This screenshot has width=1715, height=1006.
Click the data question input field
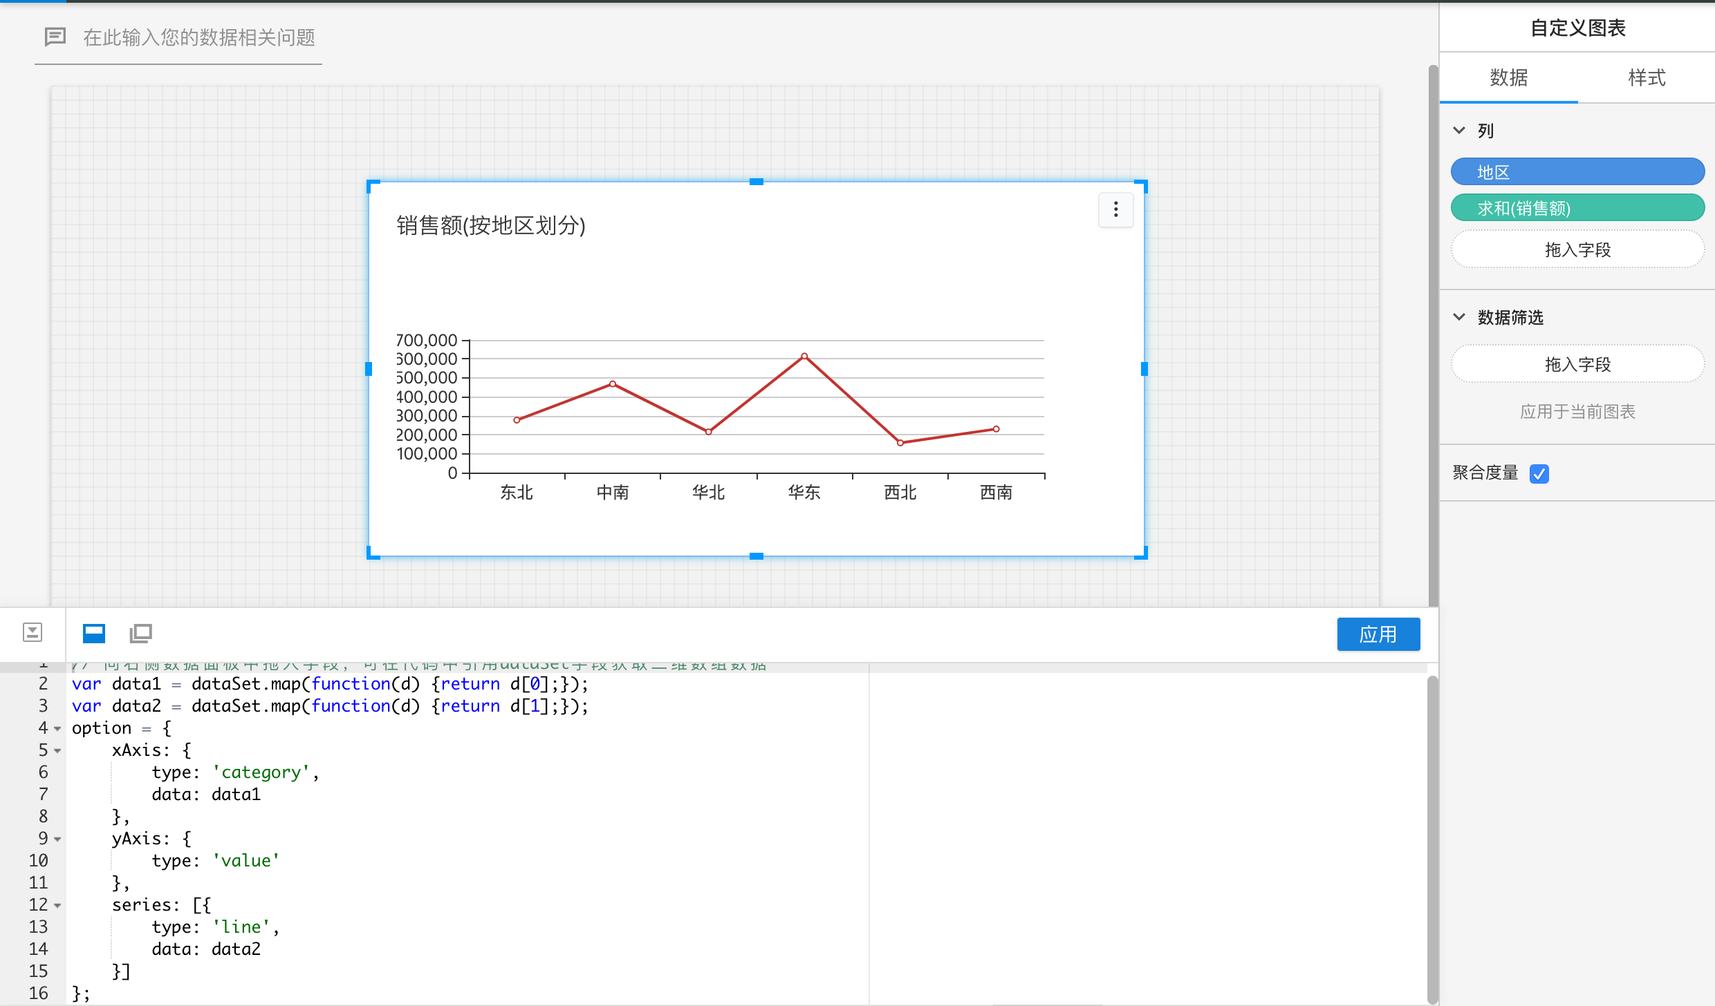(x=199, y=37)
